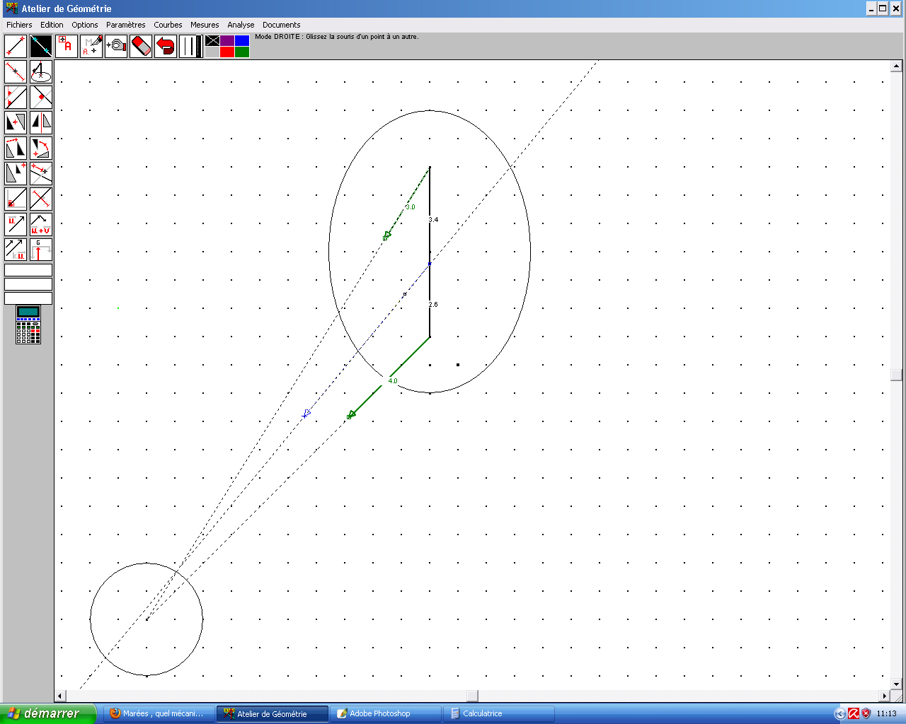Open the Documents menu
The height and width of the screenshot is (724, 906).
tap(282, 25)
